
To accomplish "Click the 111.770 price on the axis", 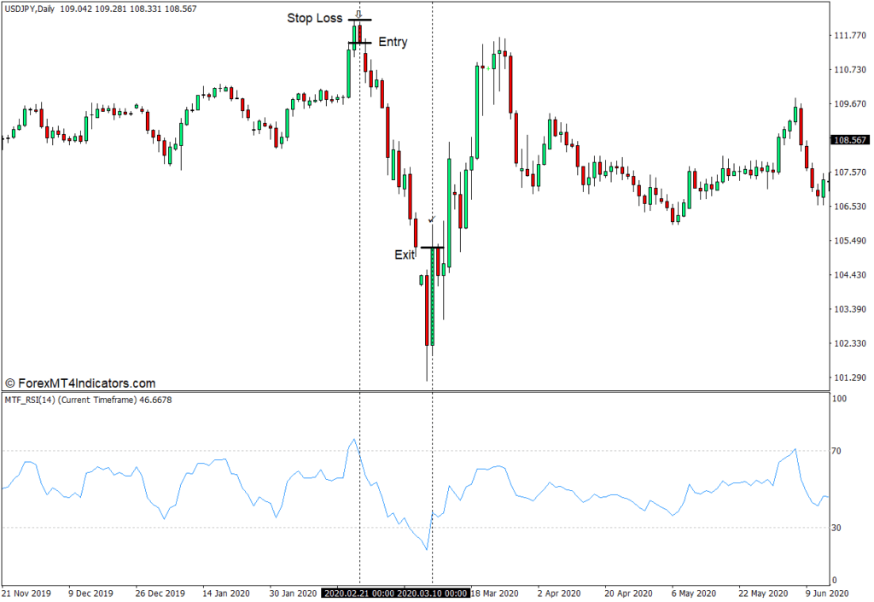I will (x=848, y=36).
